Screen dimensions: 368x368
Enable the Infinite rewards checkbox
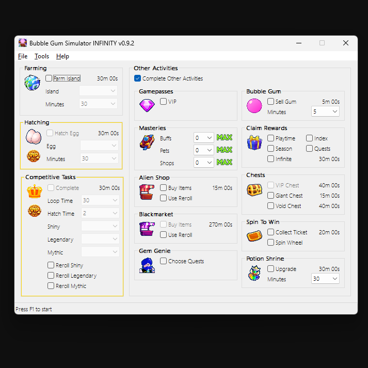click(270, 158)
